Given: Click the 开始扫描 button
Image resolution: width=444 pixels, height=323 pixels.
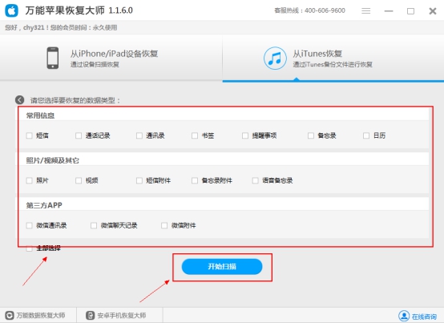Looking at the screenshot, I should 222,267.
